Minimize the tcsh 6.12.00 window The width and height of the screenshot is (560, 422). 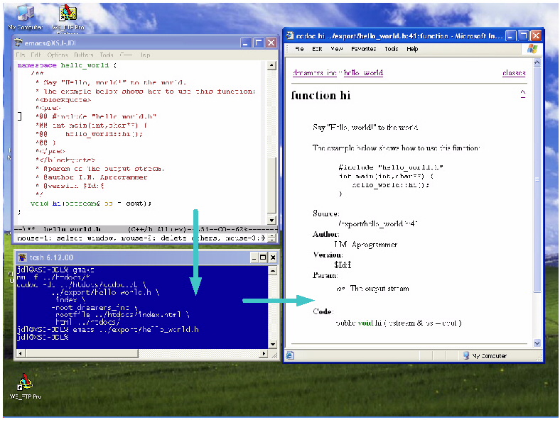(254, 257)
